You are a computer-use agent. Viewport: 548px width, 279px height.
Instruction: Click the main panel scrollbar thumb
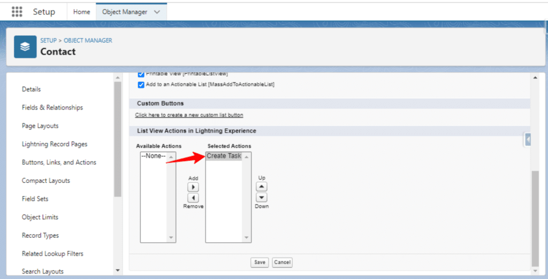pos(535,219)
